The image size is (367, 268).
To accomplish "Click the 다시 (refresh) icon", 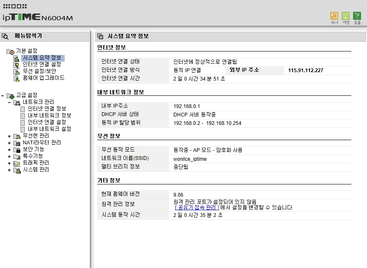I will pos(334,16).
